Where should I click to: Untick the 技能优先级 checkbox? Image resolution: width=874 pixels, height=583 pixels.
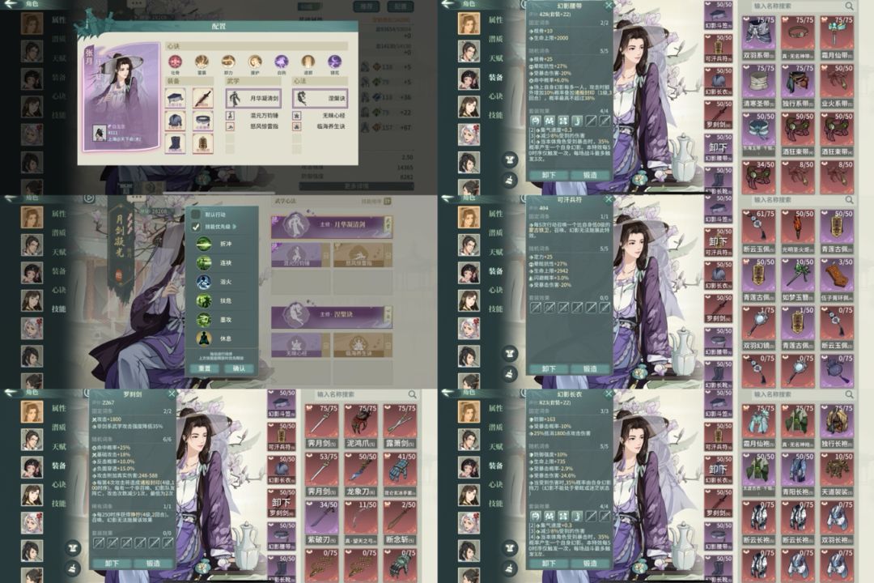(196, 227)
